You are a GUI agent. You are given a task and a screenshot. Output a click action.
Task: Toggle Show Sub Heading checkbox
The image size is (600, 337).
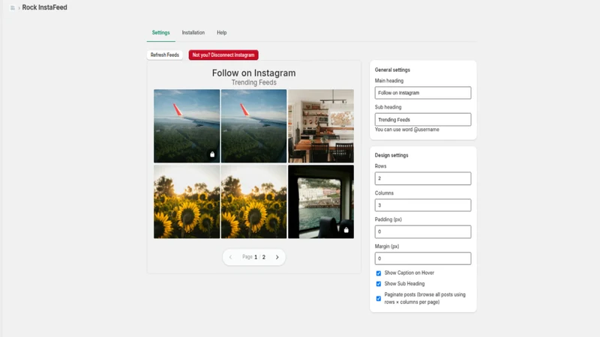(x=379, y=284)
